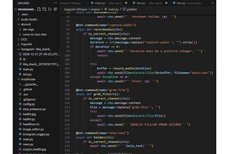This screenshot has height=154, width=229.
Task: Open Explorer more actions ellipsis menu
Action: [x=55, y=3]
